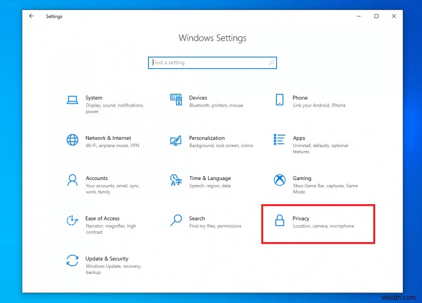The height and width of the screenshot is (303, 422).
Task: Go back using the back arrow
Action: pos(31,16)
